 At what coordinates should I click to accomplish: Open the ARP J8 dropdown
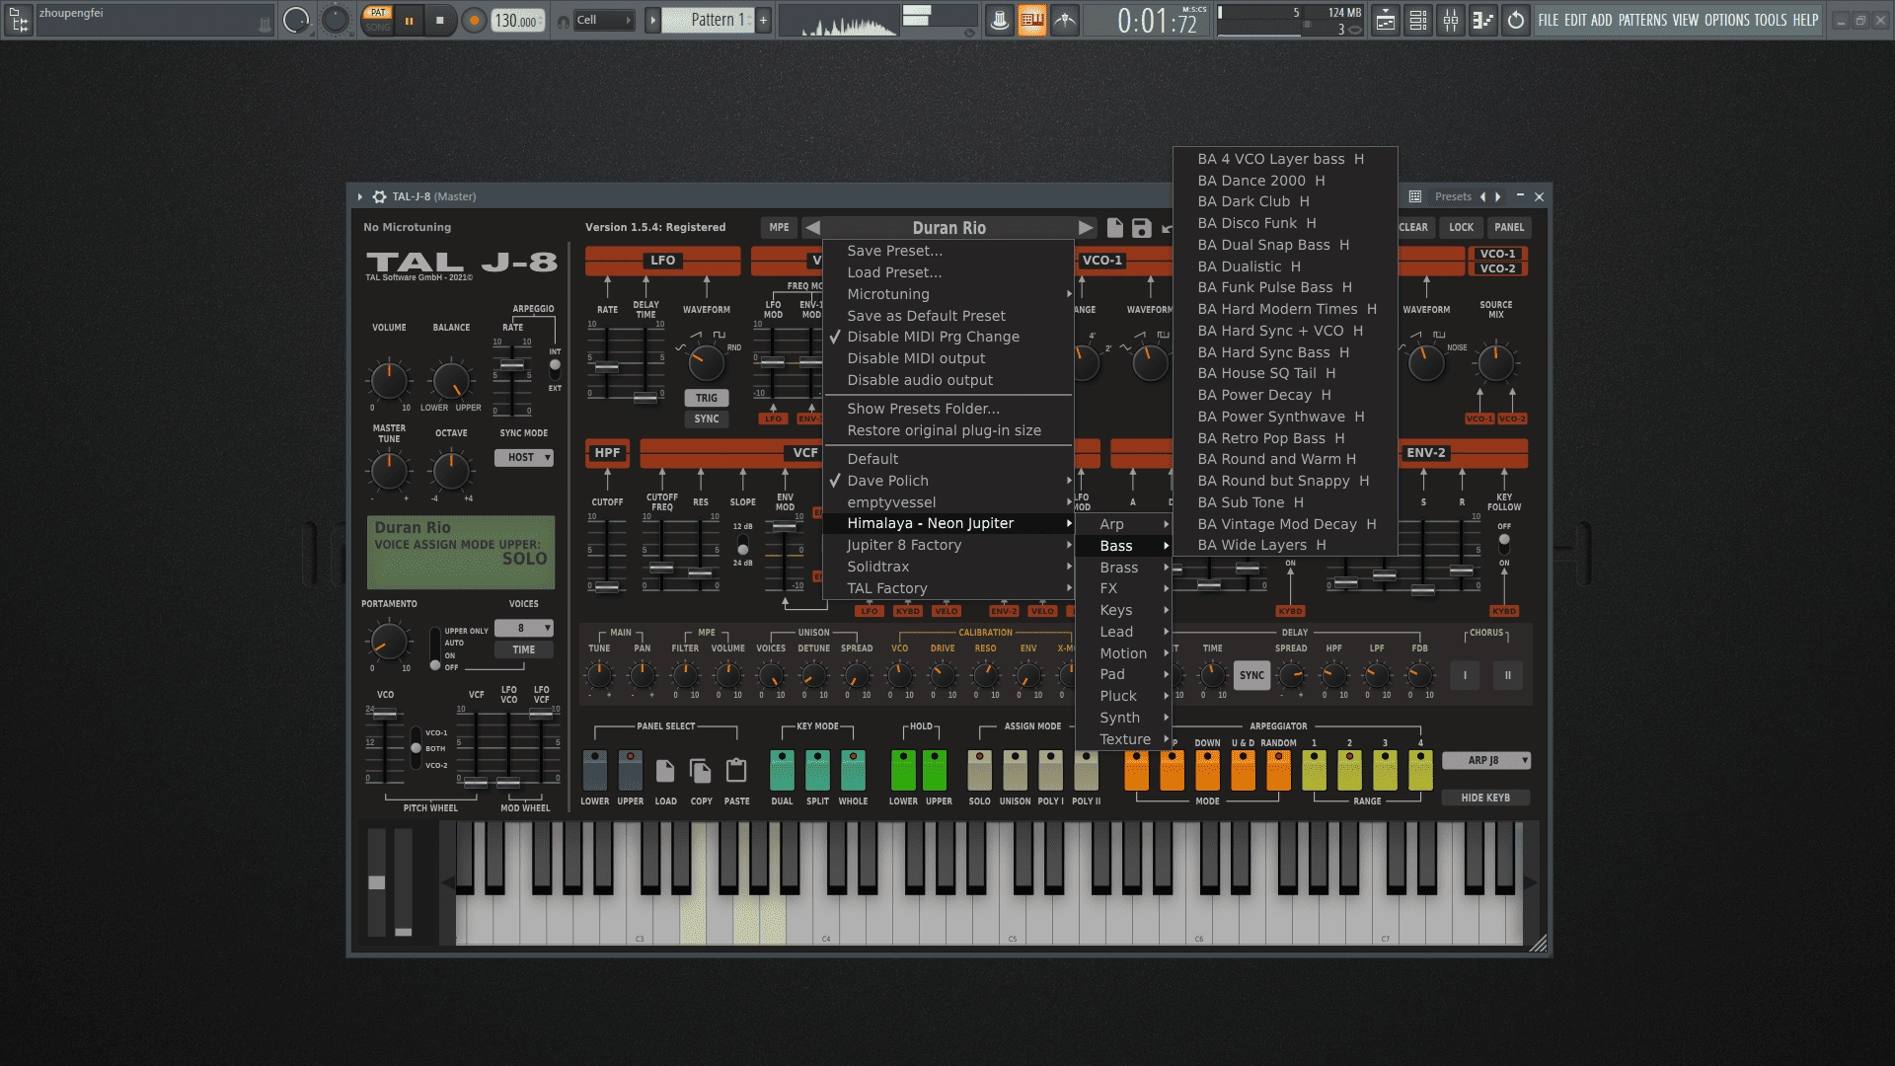tap(1485, 760)
